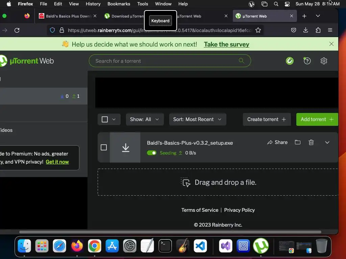Open the File menu
The image size is (346, 259).
43,4
